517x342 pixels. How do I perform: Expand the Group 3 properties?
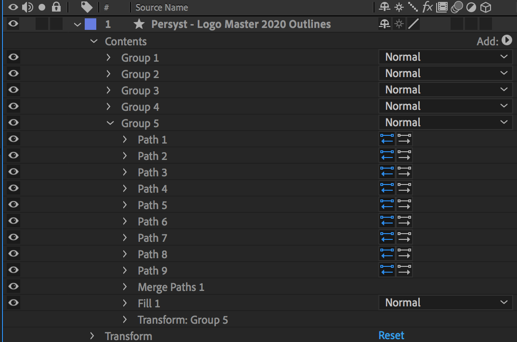pyautogui.click(x=108, y=90)
